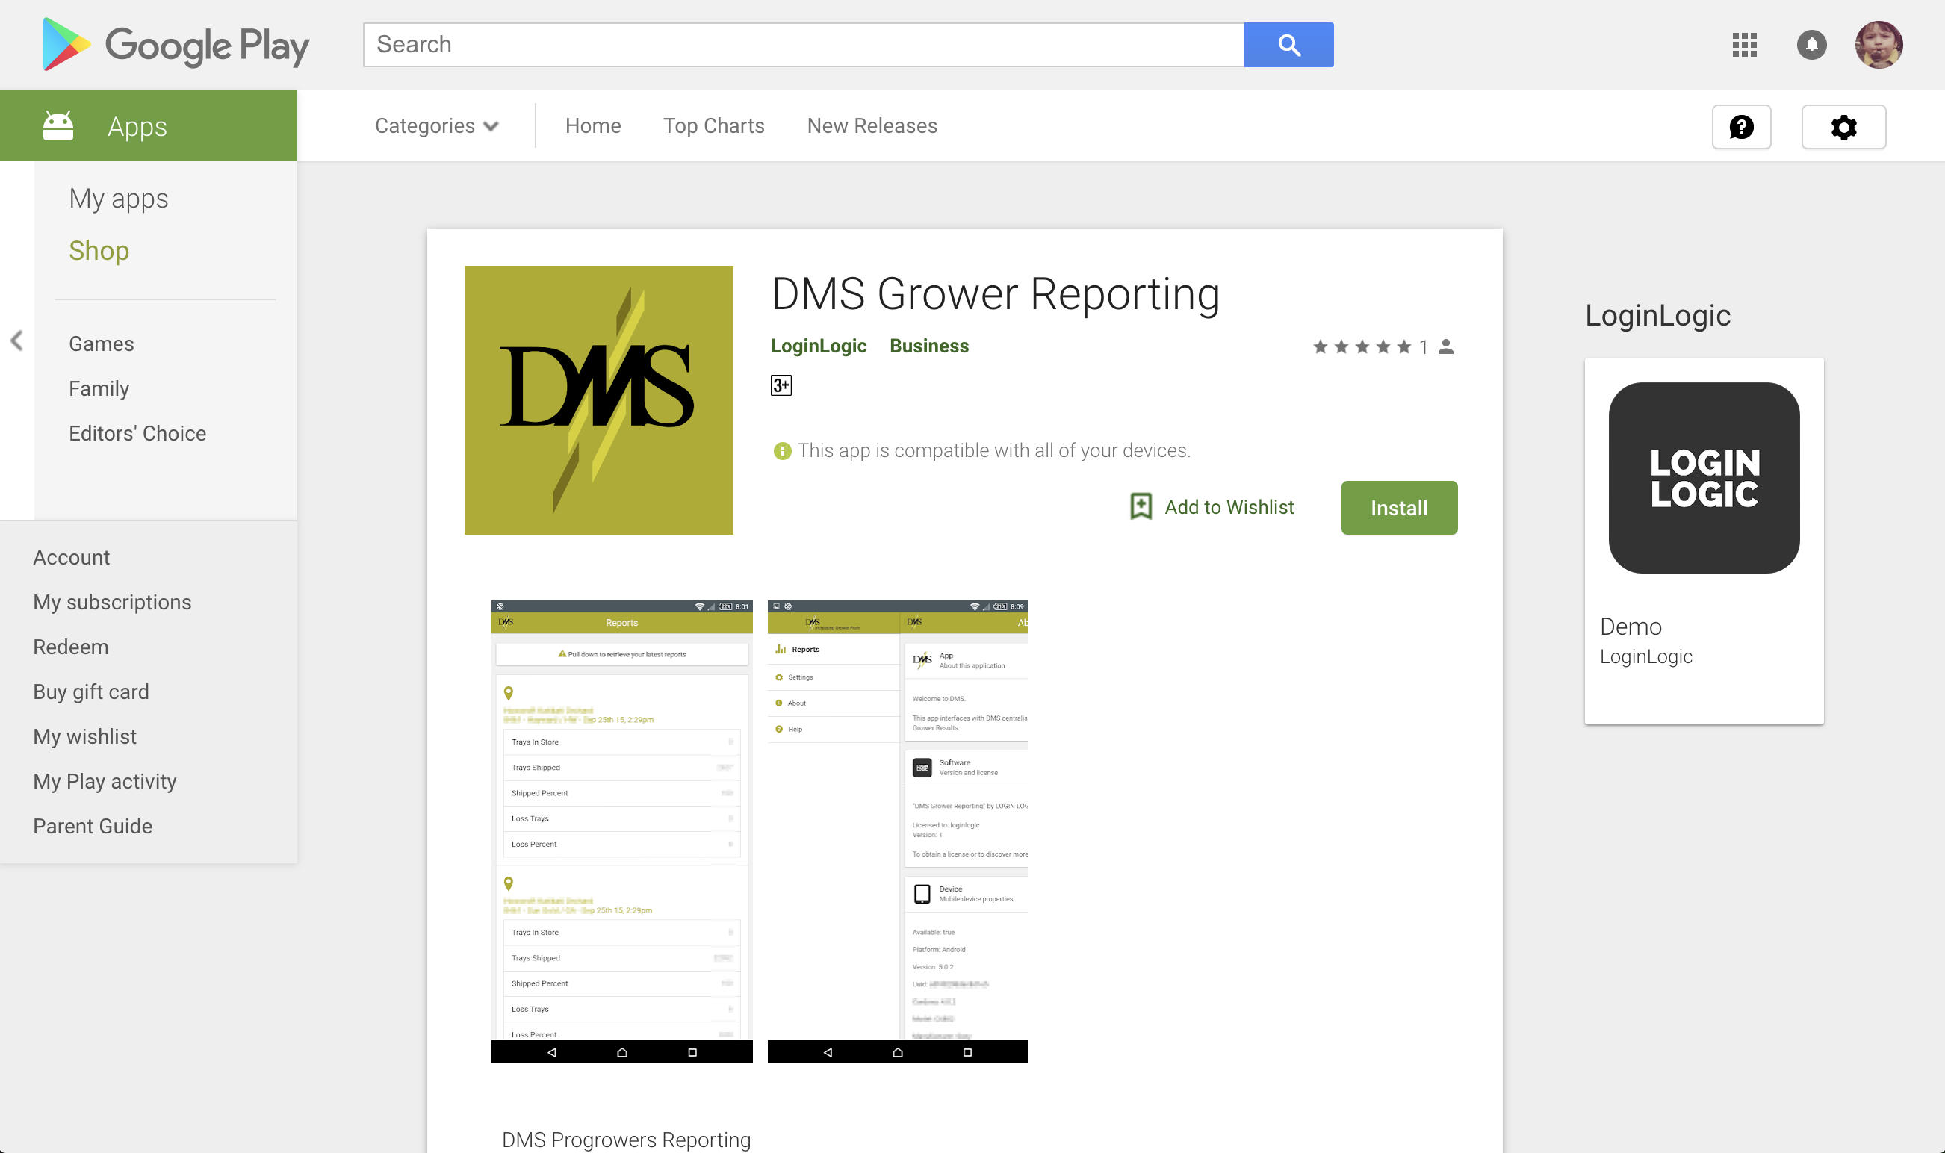Open the Top Charts tab
This screenshot has height=1153, width=1945.
point(713,126)
